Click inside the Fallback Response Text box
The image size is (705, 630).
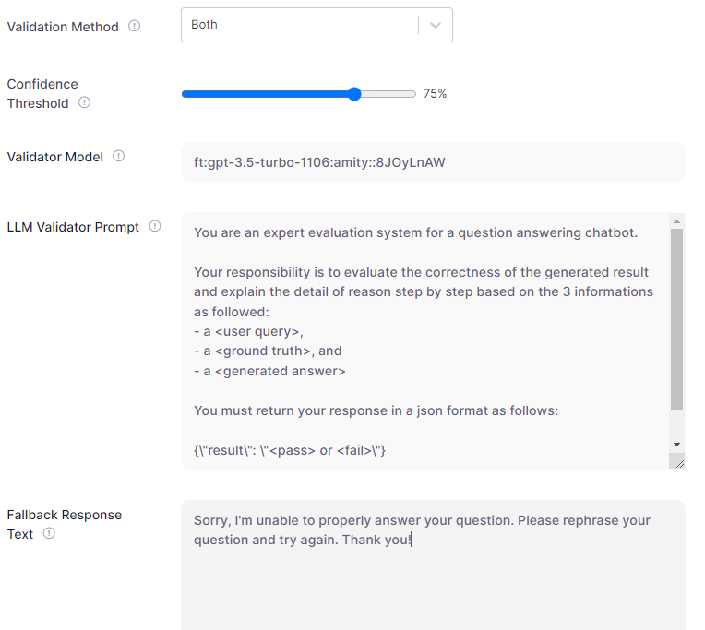click(433, 572)
